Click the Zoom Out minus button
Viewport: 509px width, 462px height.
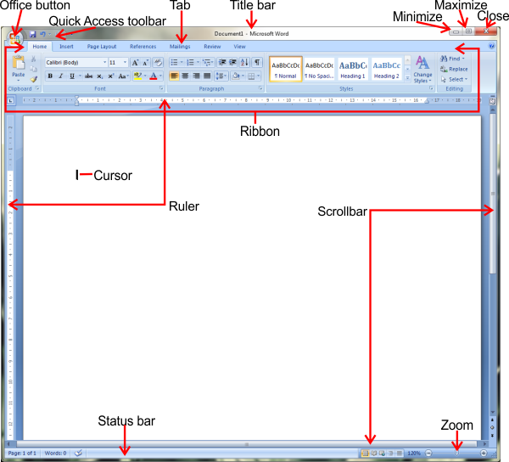tap(428, 453)
